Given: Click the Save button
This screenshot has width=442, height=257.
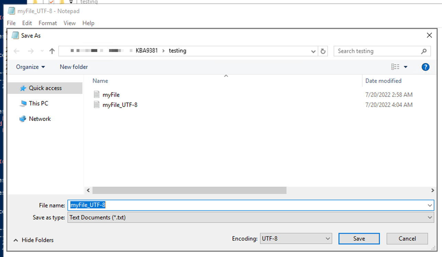Looking at the screenshot, I should coord(359,238).
